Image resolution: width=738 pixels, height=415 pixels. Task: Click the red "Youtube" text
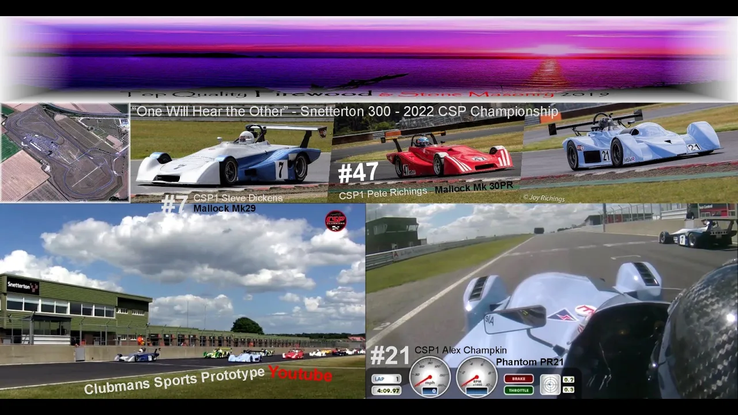point(300,374)
